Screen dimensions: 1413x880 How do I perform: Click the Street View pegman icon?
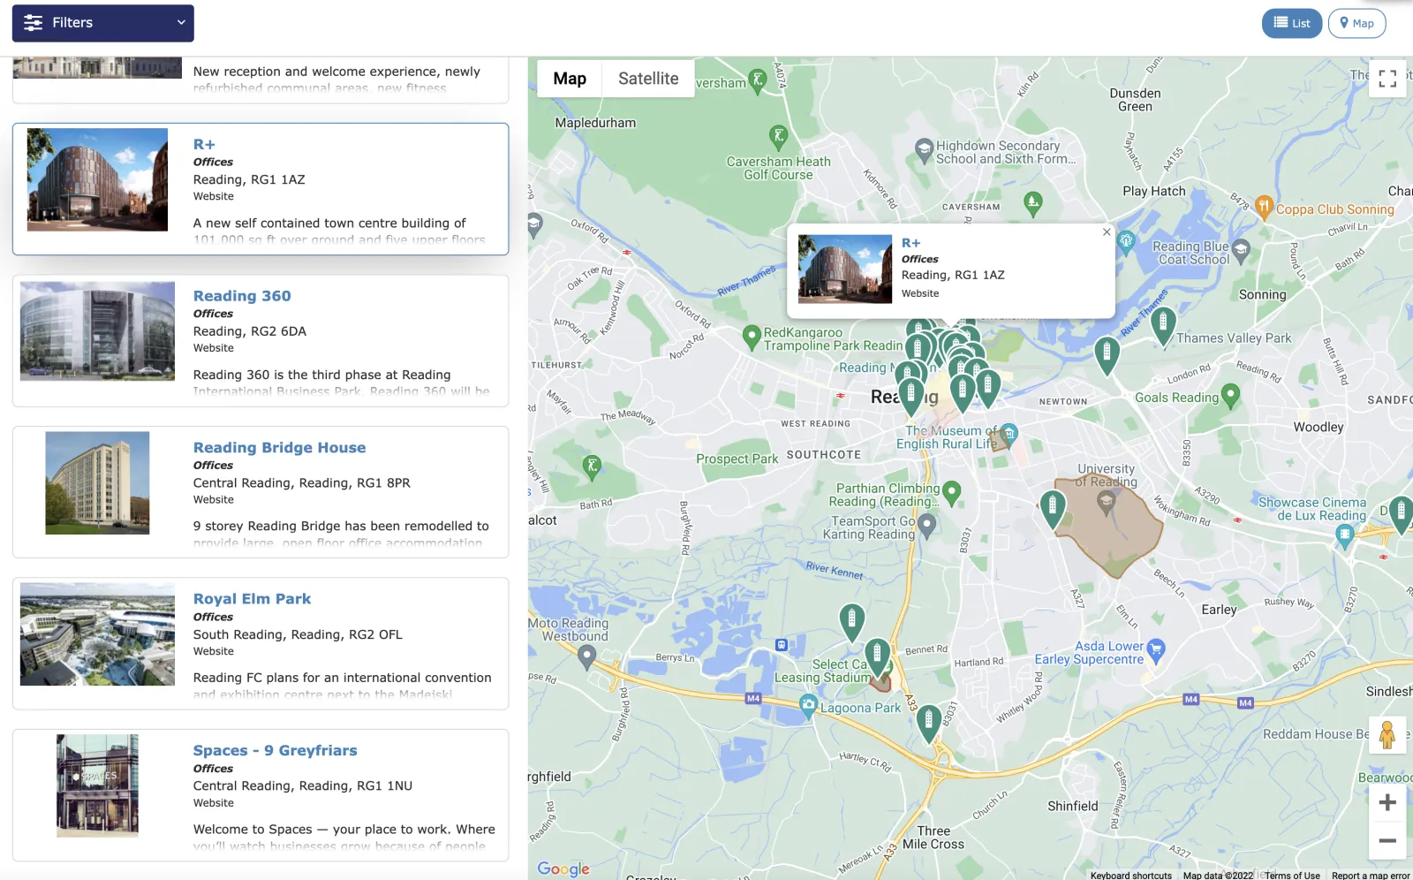(x=1387, y=735)
